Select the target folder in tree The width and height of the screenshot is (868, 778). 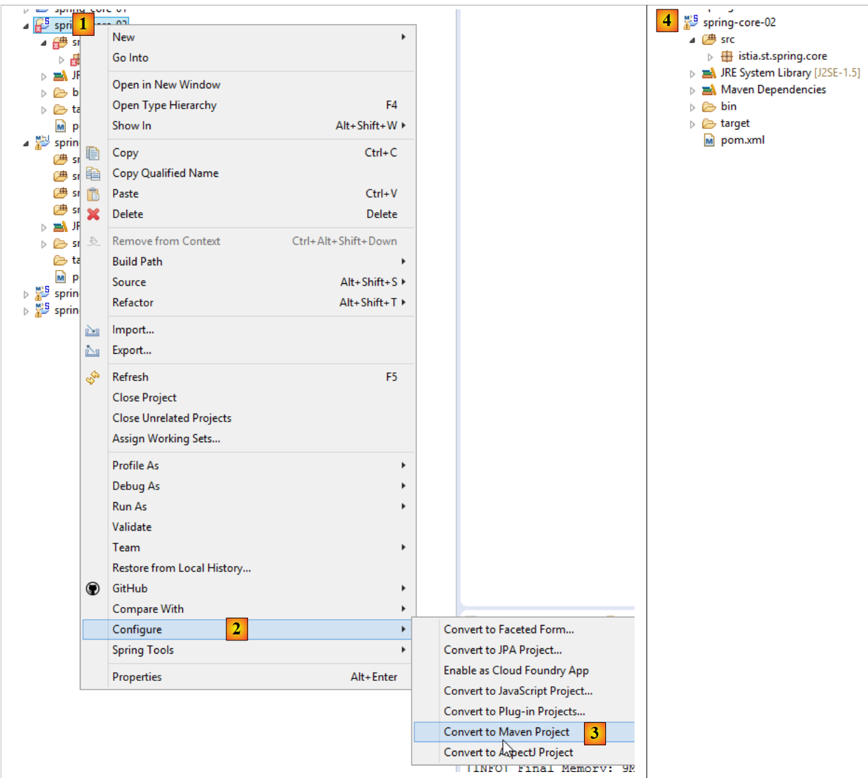(734, 124)
